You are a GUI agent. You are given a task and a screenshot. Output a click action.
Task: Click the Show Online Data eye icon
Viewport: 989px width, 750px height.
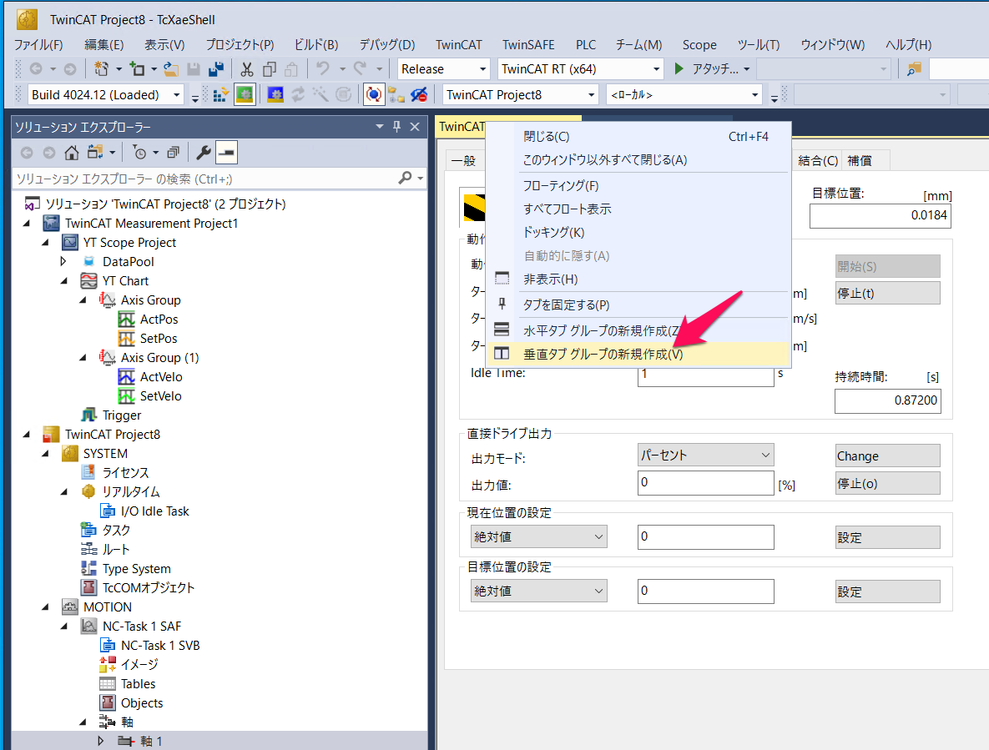tap(418, 95)
